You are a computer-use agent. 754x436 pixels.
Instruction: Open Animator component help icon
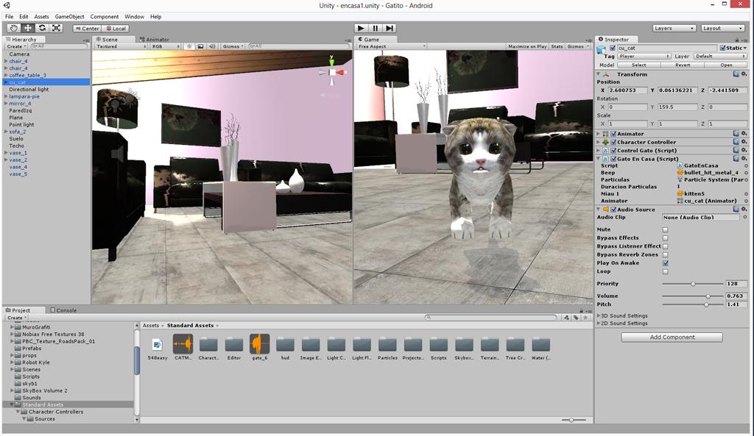coord(736,134)
